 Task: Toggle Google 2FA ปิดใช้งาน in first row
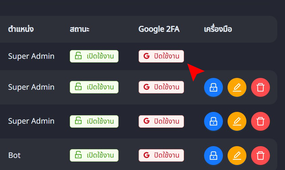tap(161, 56)
